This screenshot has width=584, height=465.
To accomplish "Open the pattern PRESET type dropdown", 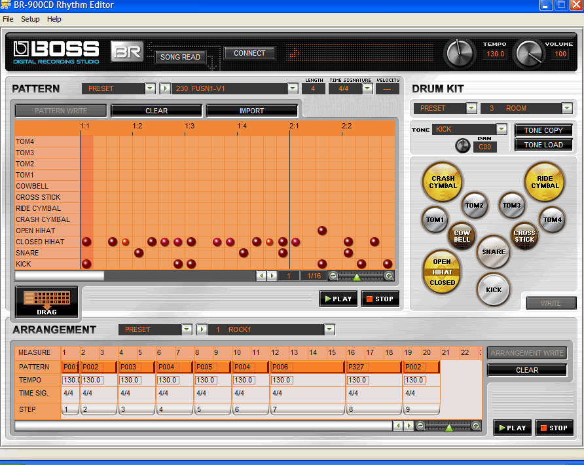I will pyautogui.click(x=150, y=88).
